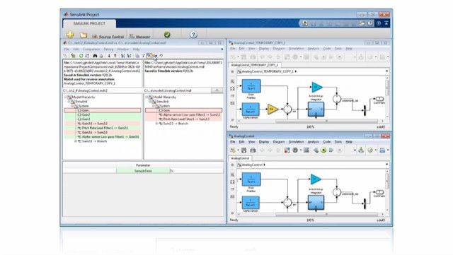Click Print icon in AnalogControl toolbar
Image resolution: width=453 pixels, height=255 pixels.
coord(253,150)
